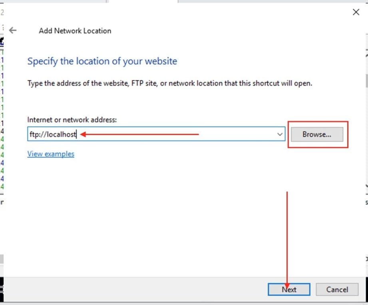The image size is (368, 305).
Task: Click the small x behind the dialog's right edge
Action: 366,259
